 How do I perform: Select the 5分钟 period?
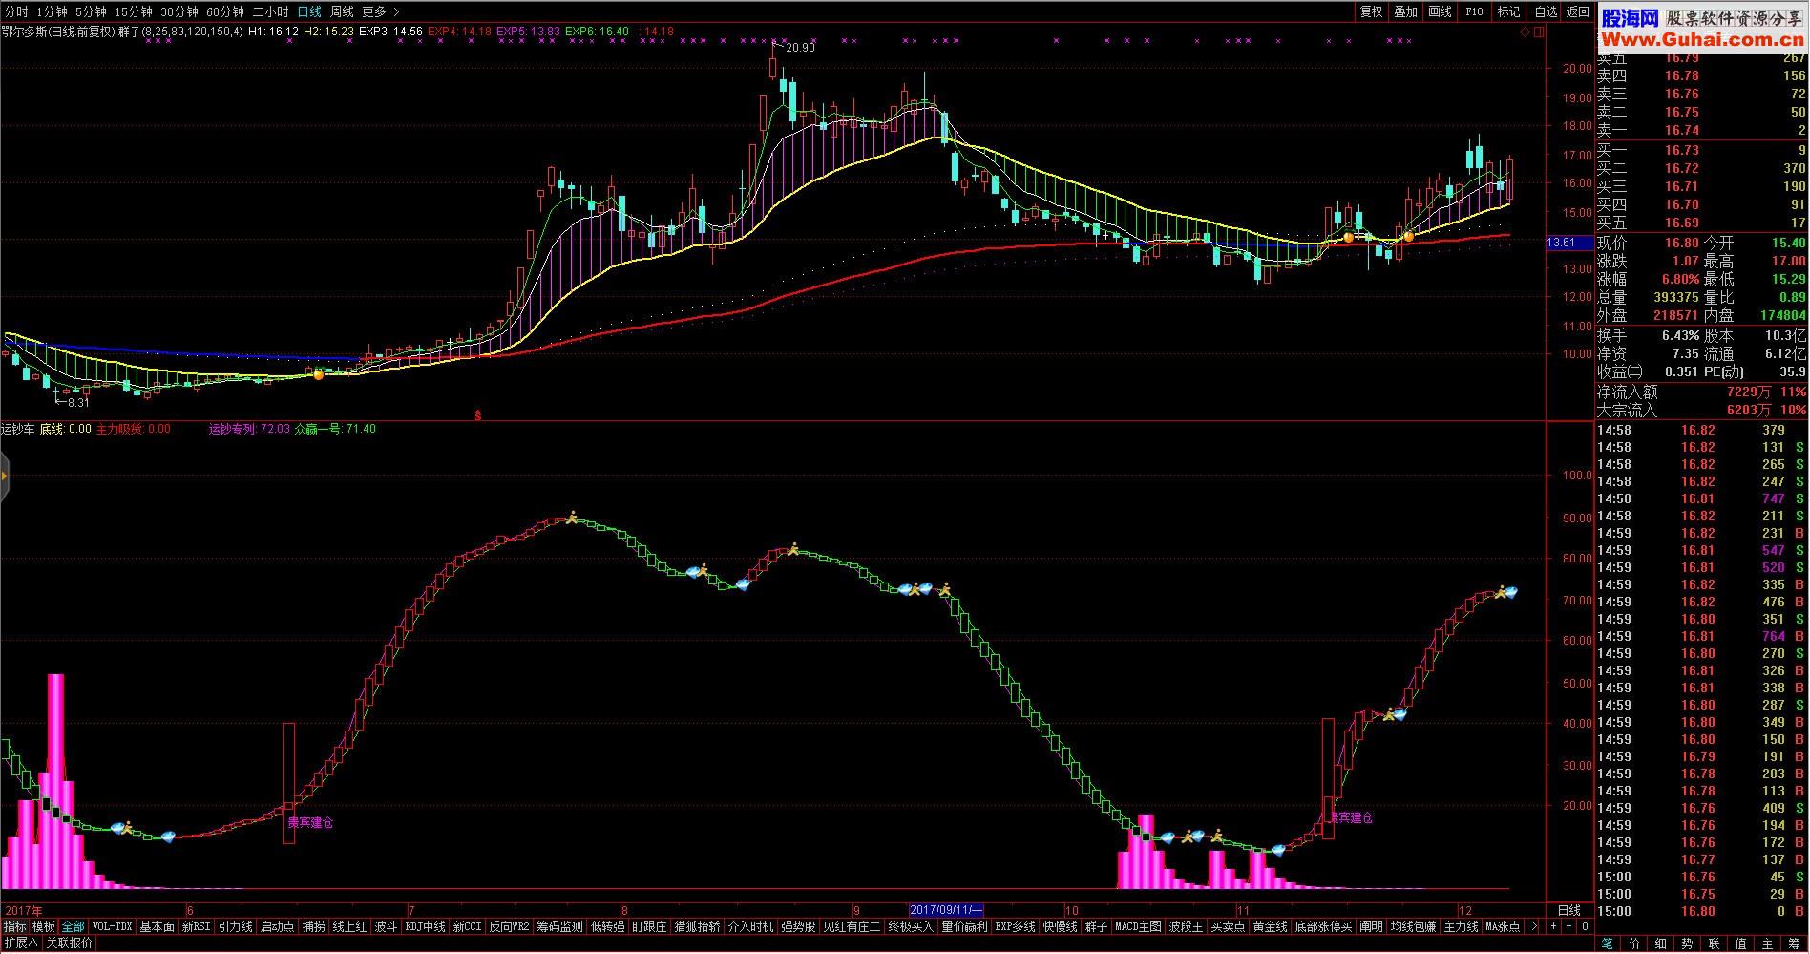[x=91, y=11]
